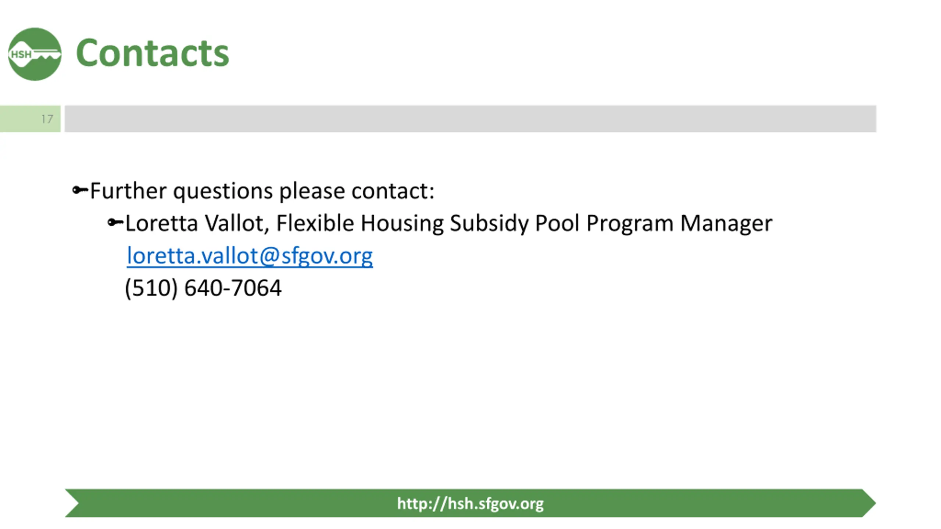Click the word 'questions' in first bullet
Viewport: 941px width, 529px height.
tap(223, 192)
